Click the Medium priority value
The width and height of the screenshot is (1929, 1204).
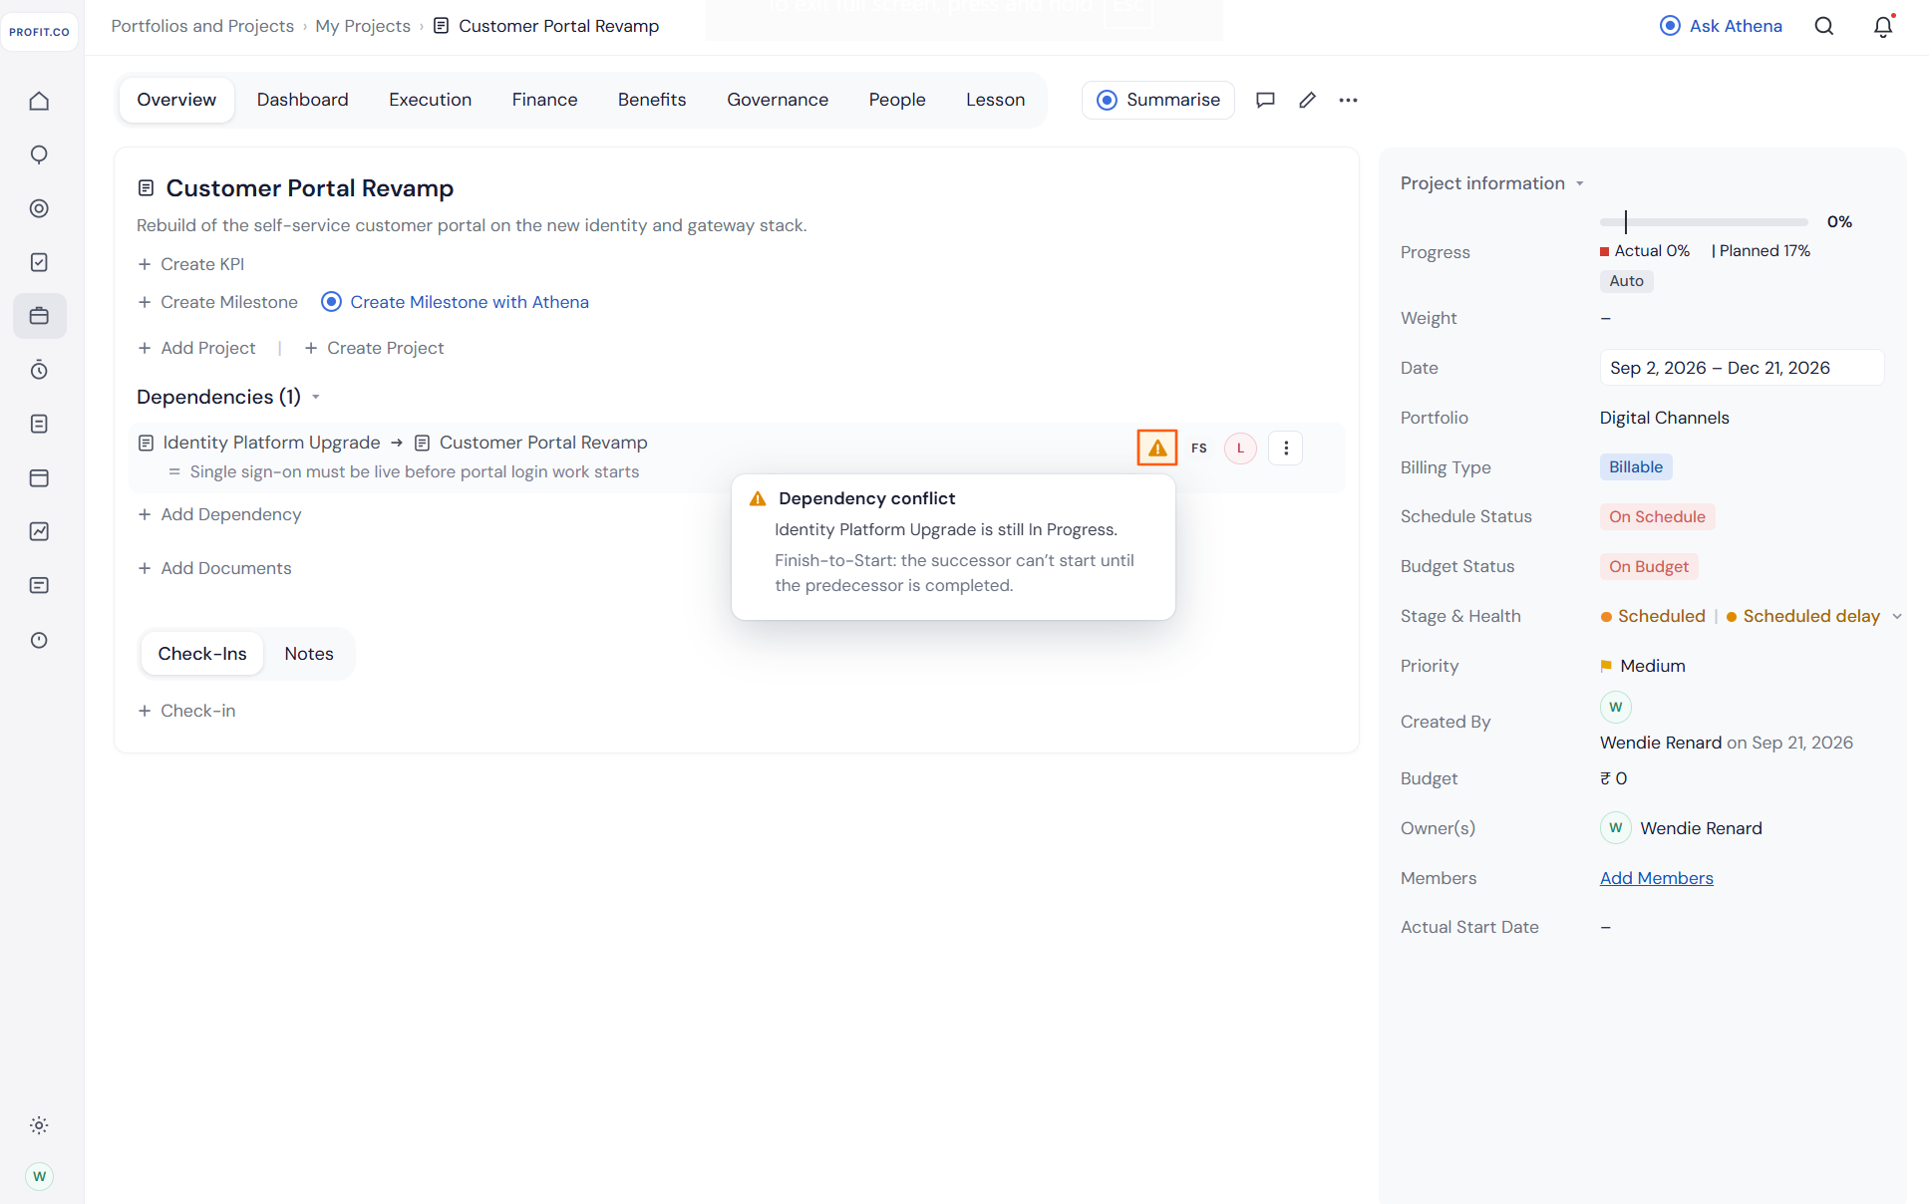click(x=1643, y=666)
